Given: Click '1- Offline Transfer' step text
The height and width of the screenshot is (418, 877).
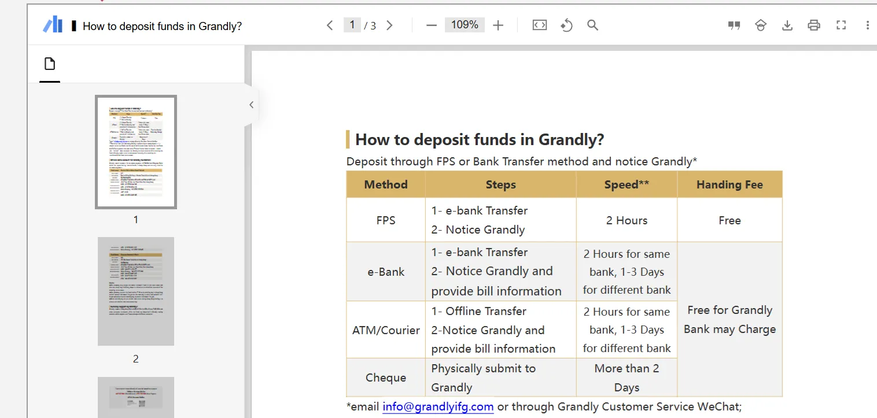Looking at the screenshot, I should tap(479, 311).
